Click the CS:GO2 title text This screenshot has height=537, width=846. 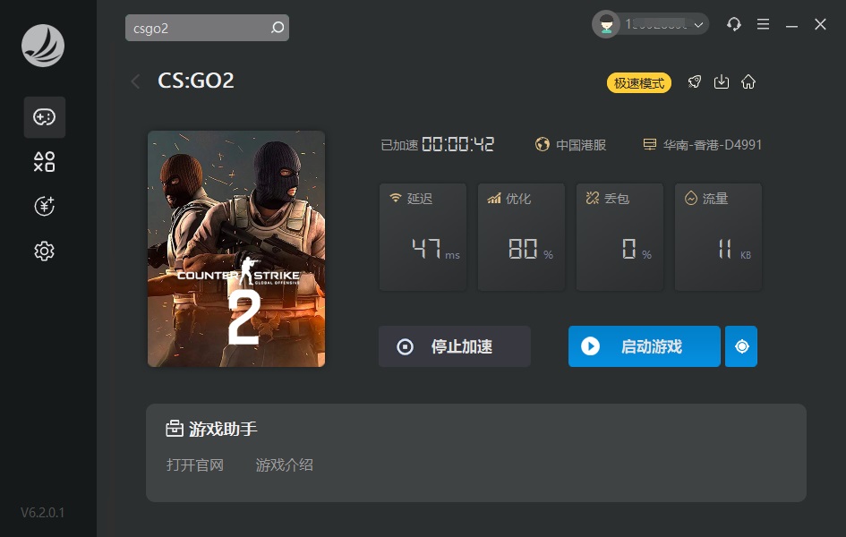(196, 81)
